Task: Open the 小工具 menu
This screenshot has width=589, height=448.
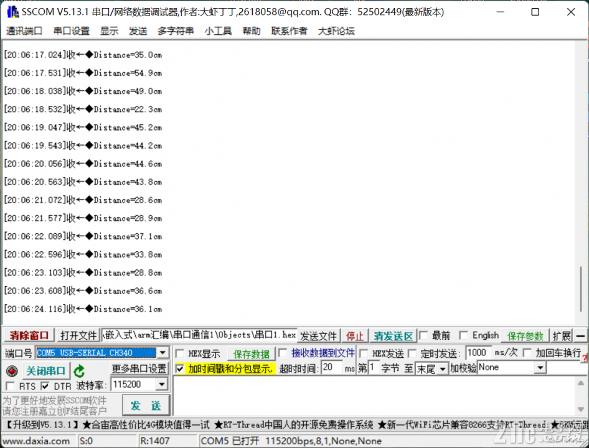Action: pyautogui.click(x=218, y=30)
